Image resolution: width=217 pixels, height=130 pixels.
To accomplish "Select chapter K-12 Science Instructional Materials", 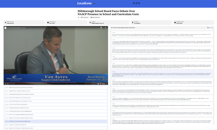I will [x=56, y=108].
